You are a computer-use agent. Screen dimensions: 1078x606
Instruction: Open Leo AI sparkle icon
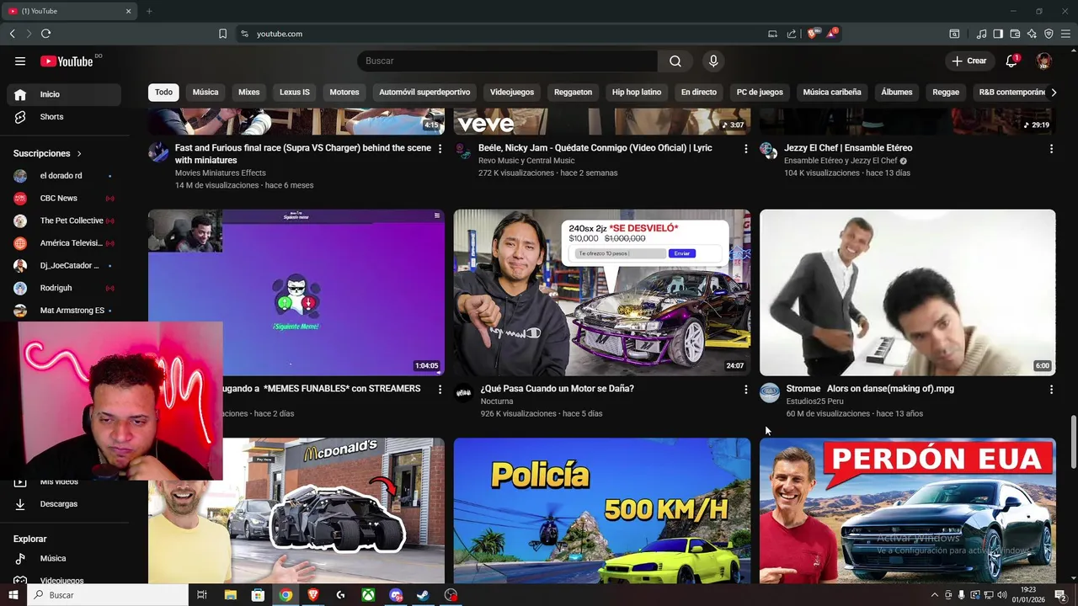(1032, 34)
